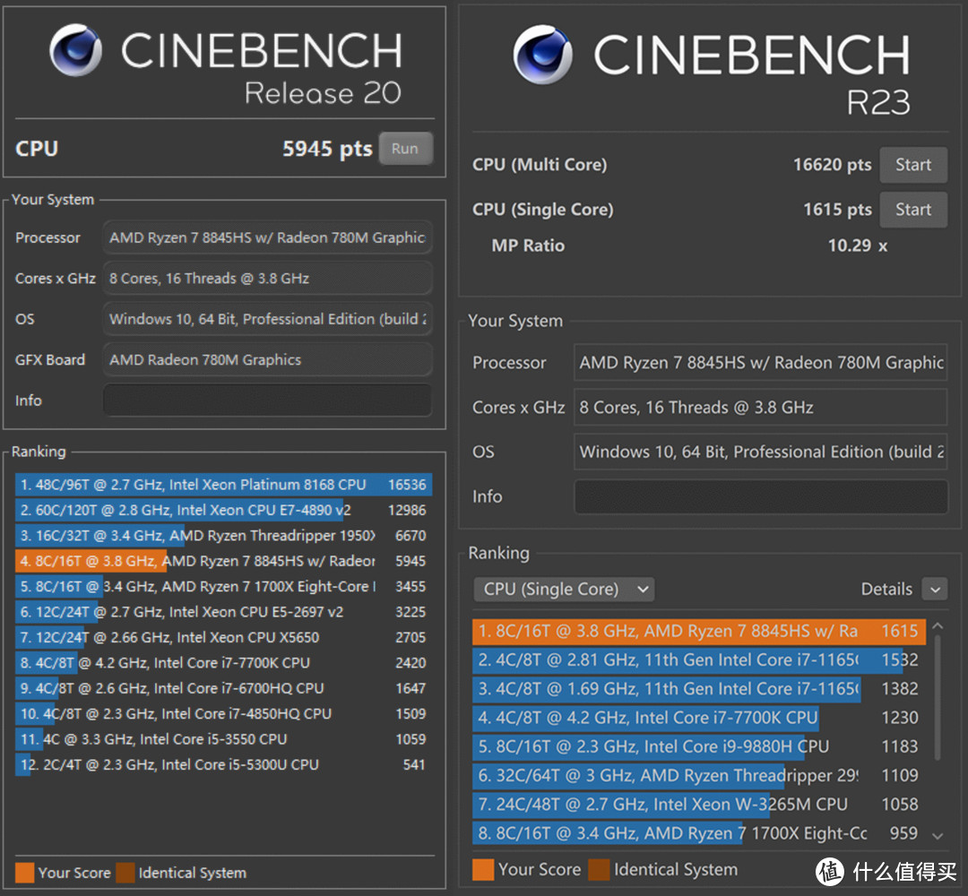Image resolution: width=968 pixels, height=896 pixels.
Task: Click the MP Ratio 10.29 x value
Action: pos(858,246)
